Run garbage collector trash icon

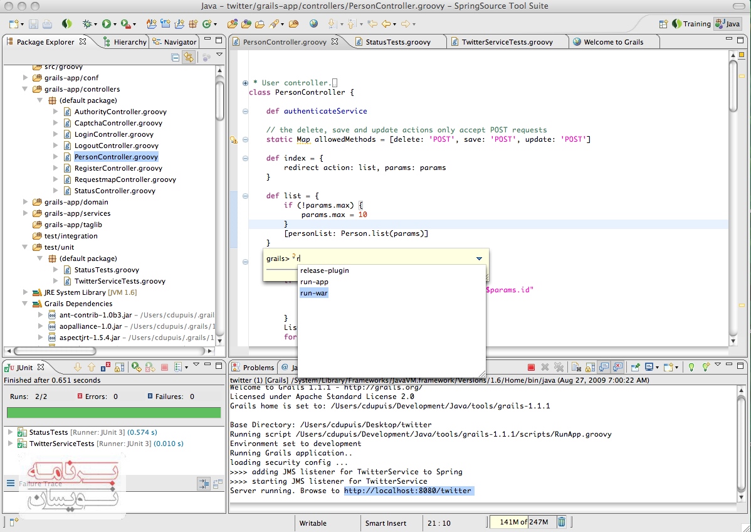(x=562, y=522)
